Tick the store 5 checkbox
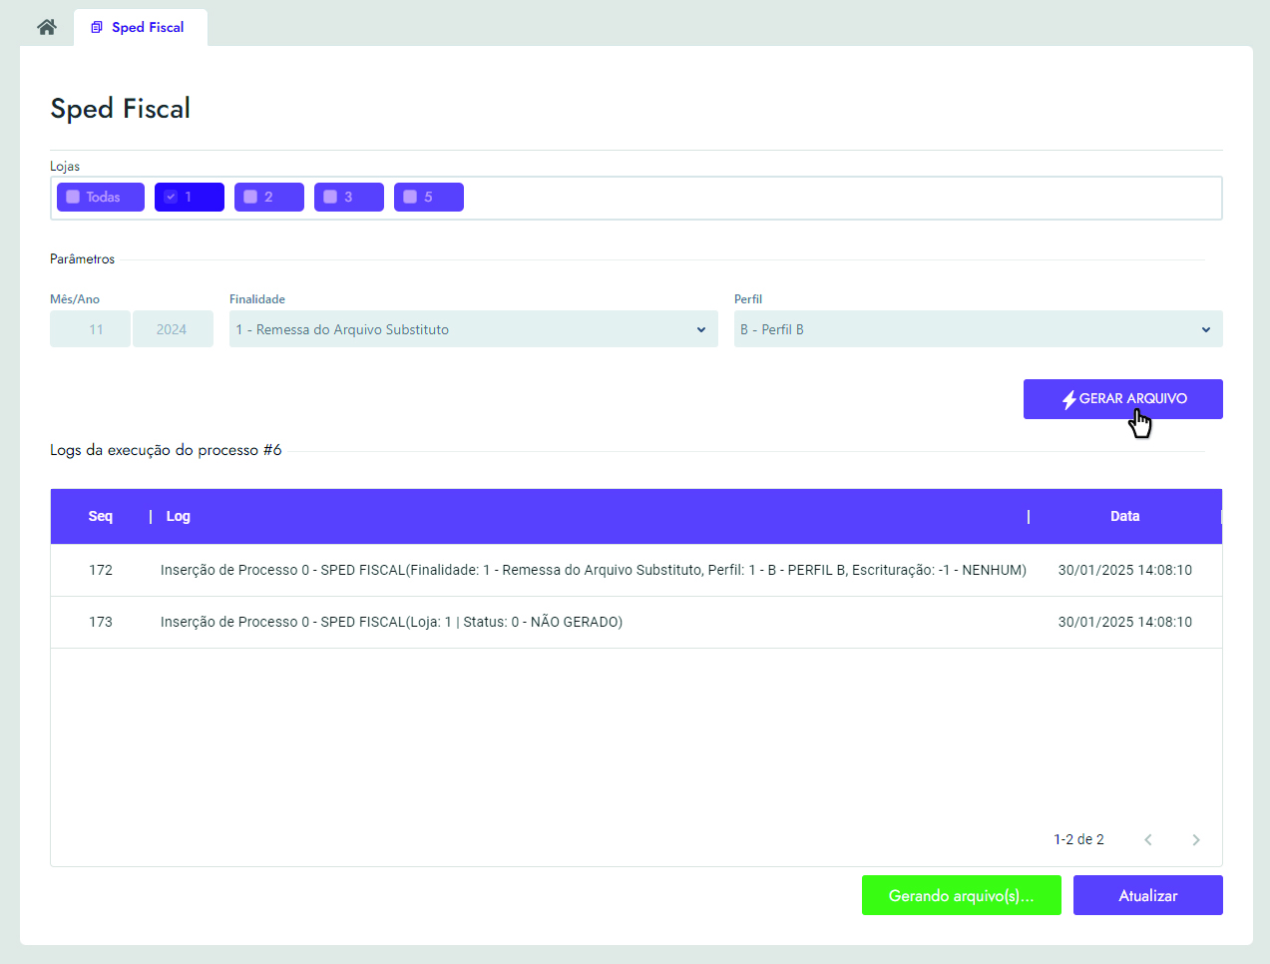 pyautogui.click(x=410, y=197)
